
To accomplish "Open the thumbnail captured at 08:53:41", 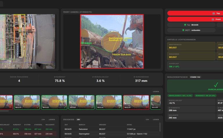I will coord(27,102).
